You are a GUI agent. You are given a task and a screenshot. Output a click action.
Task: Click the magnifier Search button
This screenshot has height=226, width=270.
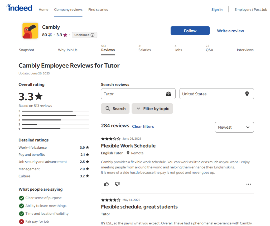(115, 109)
